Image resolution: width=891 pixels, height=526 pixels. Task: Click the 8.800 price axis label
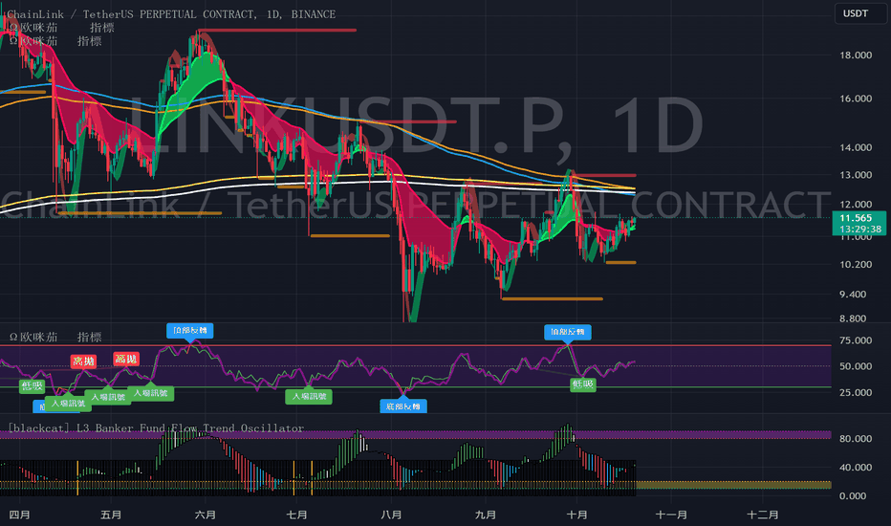point(853,318)
